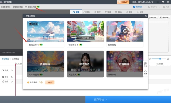The height and width of the screenshot is (103, 171).
Task: Go to step 3 完成
Action: pyautogui.click(x=166, y=7)
